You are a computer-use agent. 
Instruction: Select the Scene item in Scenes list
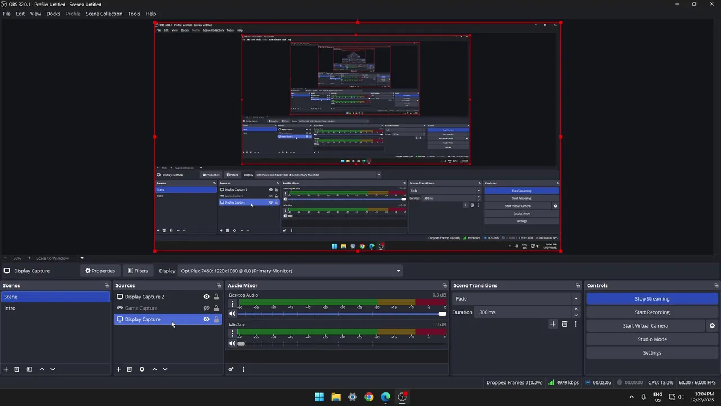tap(55, 297)
